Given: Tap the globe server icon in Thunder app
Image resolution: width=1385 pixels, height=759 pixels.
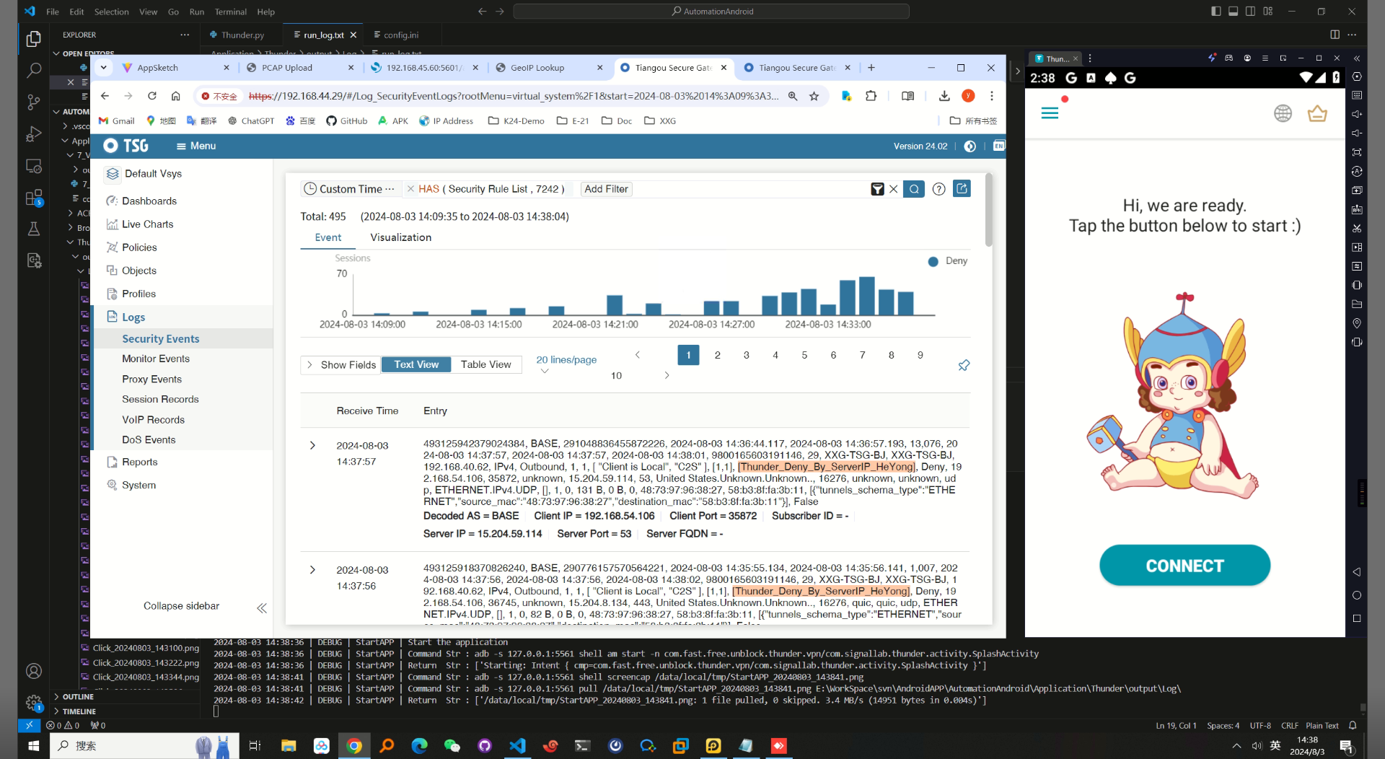Looking at the screenshot, I should (x=1283, y=113).
